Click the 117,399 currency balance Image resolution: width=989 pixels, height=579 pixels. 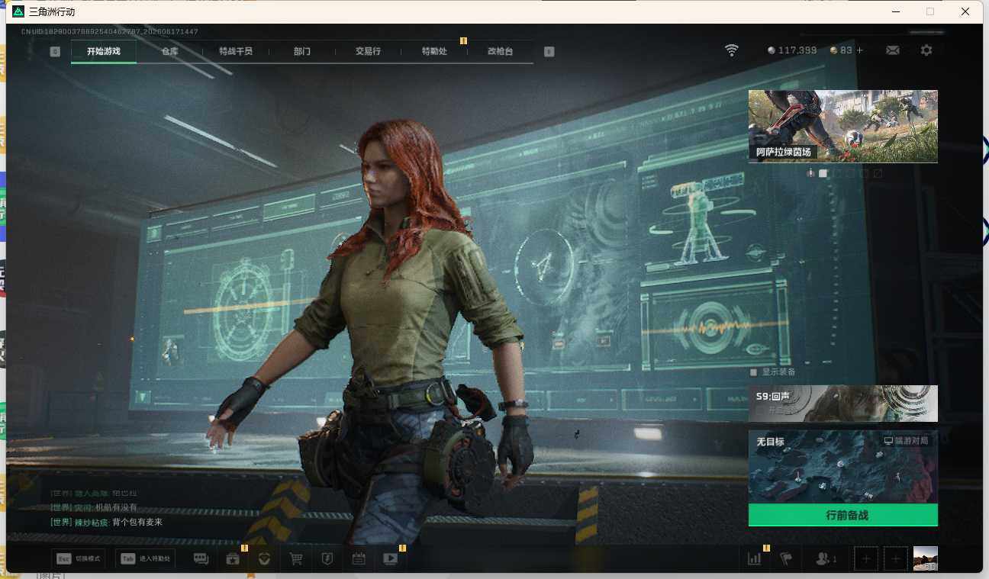point(793,50)
